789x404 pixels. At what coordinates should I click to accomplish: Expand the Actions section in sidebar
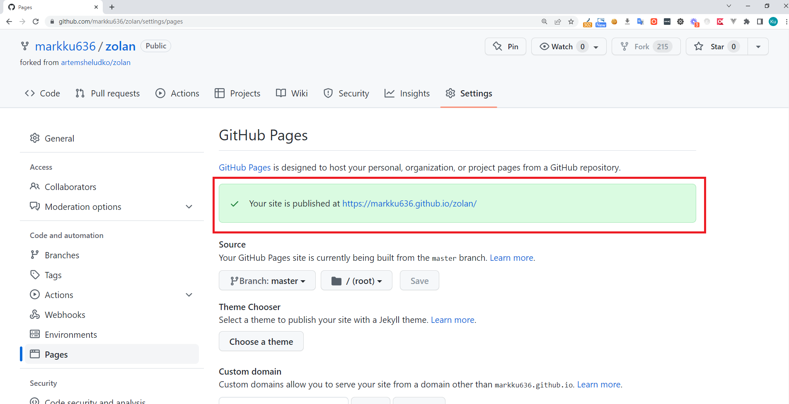(189, 295)
